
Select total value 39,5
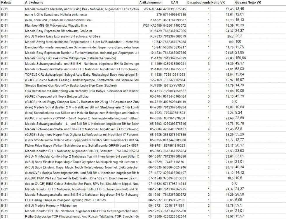239,205
